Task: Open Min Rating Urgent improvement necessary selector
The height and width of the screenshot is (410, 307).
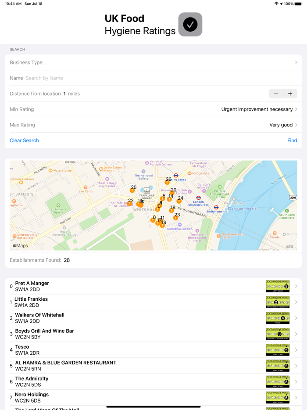Action: coord(153,109)
